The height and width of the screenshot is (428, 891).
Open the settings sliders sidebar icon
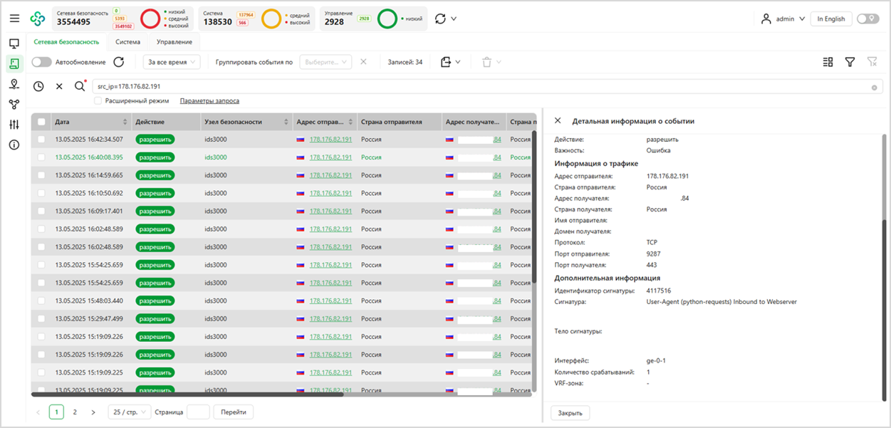click(x=14, y=125)
